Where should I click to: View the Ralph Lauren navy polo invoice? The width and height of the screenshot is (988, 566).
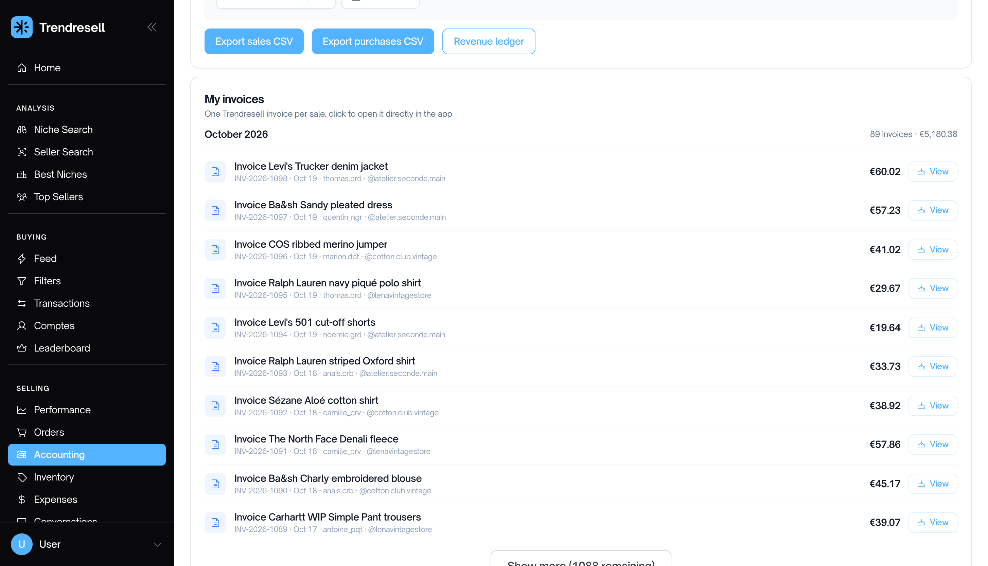click(933, 288)
